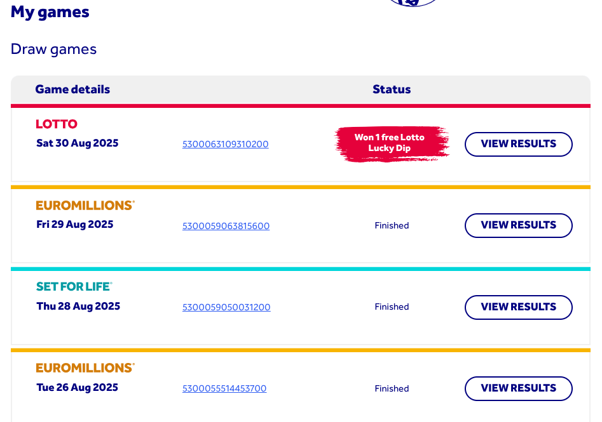Click the My games heading
The width and height of the screenshot is (602, 422).
(50, 12)
